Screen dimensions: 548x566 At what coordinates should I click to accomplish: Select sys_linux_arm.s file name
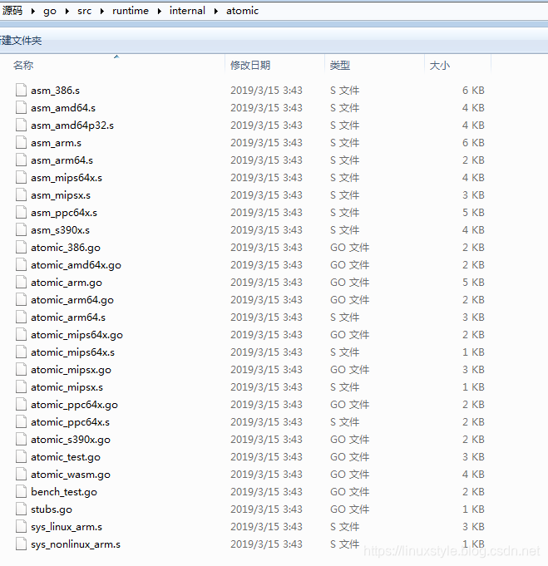coord(67,527)
